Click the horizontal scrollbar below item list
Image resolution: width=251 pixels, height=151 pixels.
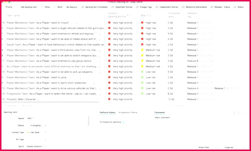click(50, 102)
